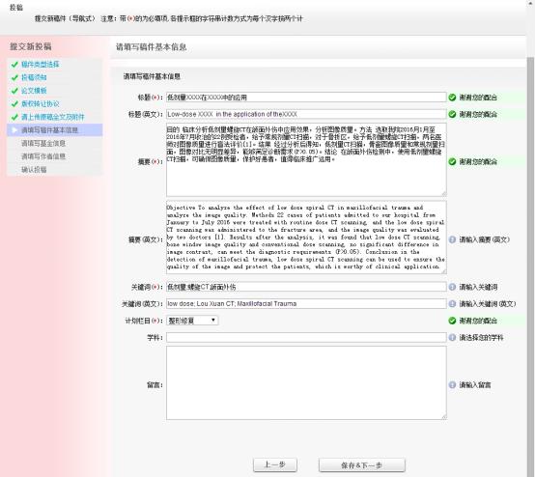Image resolution: width=535 pixels, height=477 pixels.
Task: Click the 保存&下一步 button
Action: pos(362,464)
